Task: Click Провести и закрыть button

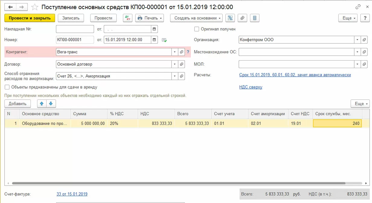Action: pyautogui.click(x=30, y=18)
